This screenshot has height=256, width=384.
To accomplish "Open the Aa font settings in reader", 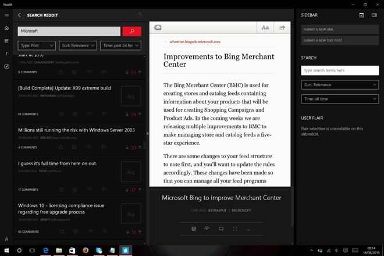I will coord(265,27).
